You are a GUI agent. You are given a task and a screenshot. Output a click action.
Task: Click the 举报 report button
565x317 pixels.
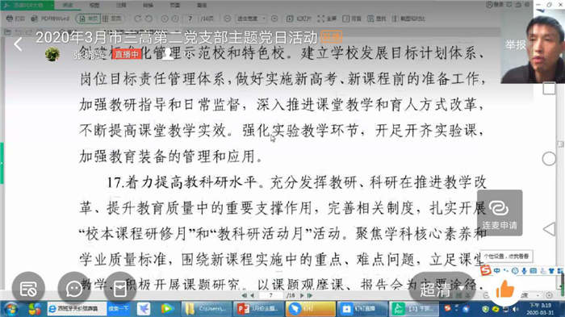pos(515,44)
